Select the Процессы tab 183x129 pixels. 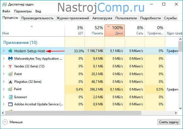tap(10, 18)
